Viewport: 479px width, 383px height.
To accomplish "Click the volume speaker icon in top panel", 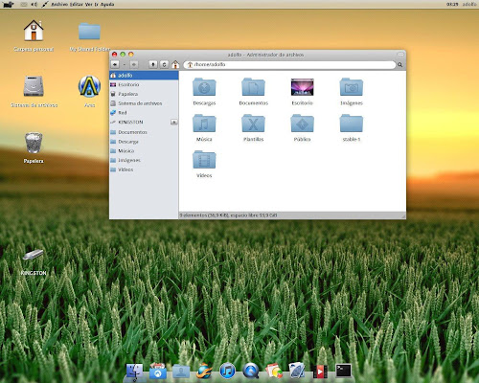I will 34,5.
